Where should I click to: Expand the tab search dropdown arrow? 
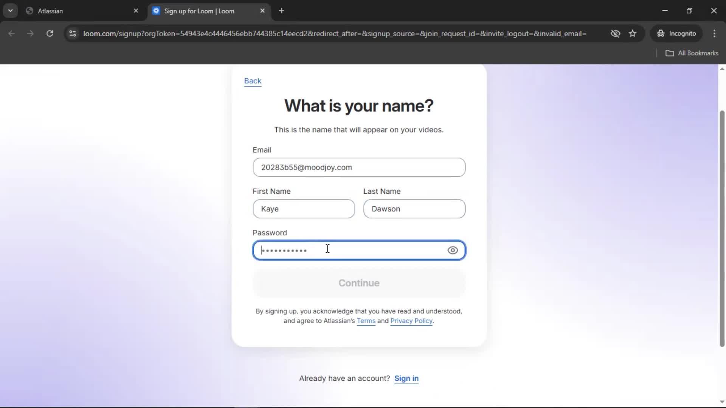tap(10, 11)
